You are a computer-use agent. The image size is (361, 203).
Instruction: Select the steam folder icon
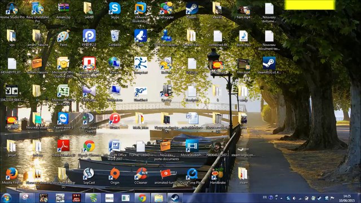(x=243, y=176)
